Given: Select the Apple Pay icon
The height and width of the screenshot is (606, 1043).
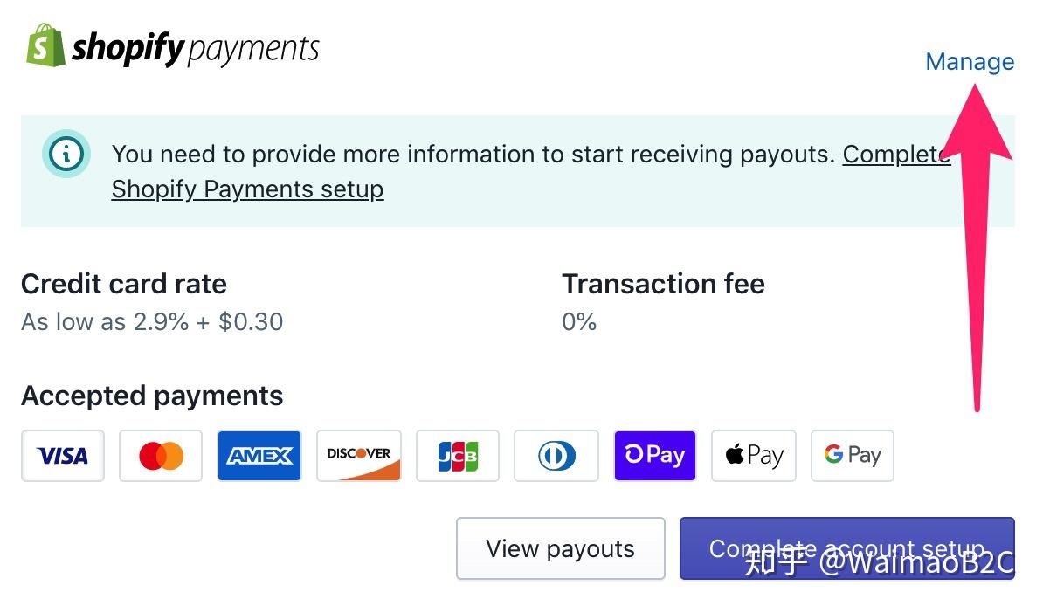Looking at the screenshot, I should (x=753, y=455).
